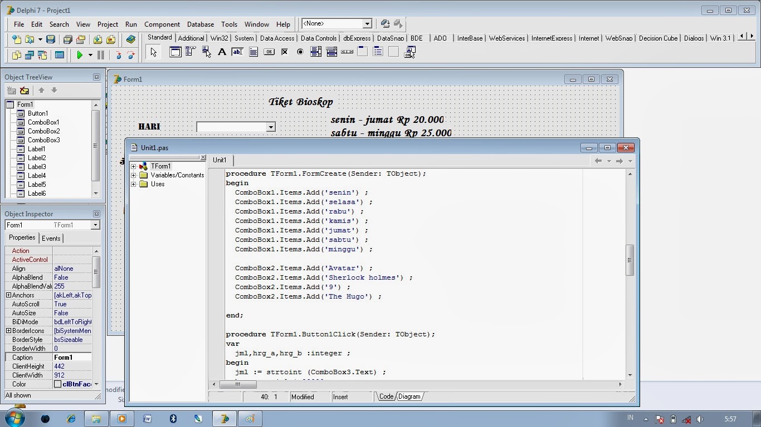Expand the TForm1 node in Code Explorer

pos(134,166)
